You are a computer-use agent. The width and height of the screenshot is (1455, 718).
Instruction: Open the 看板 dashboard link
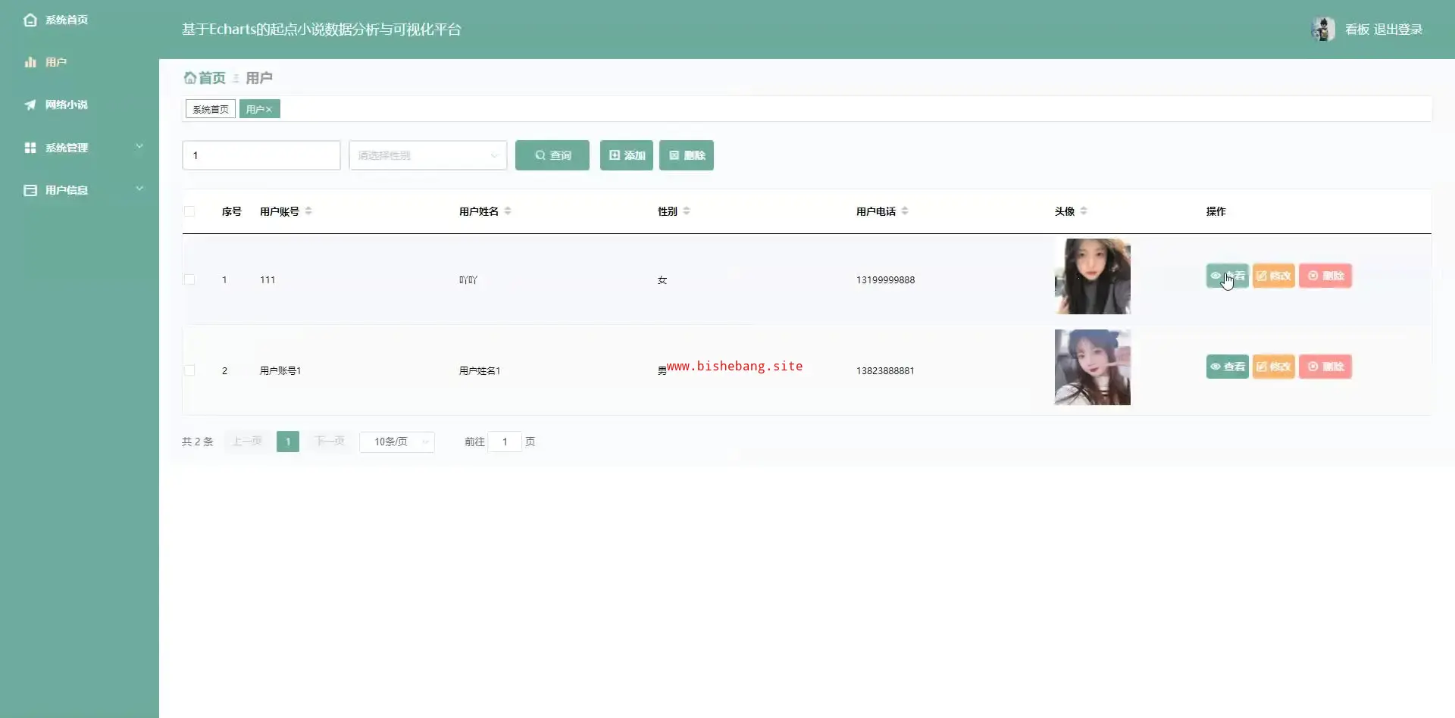(x=1357, y=30)
